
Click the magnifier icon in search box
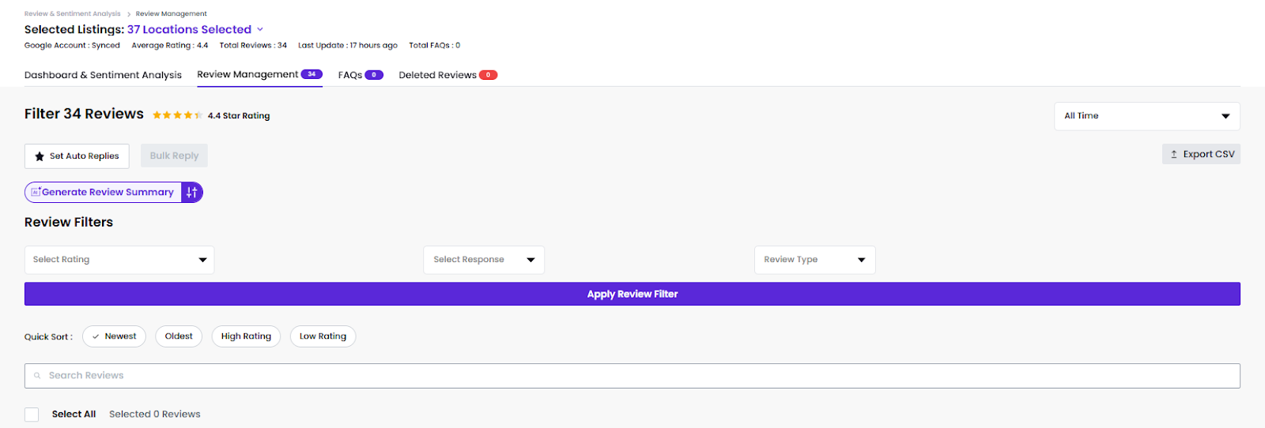click(37, 376)
